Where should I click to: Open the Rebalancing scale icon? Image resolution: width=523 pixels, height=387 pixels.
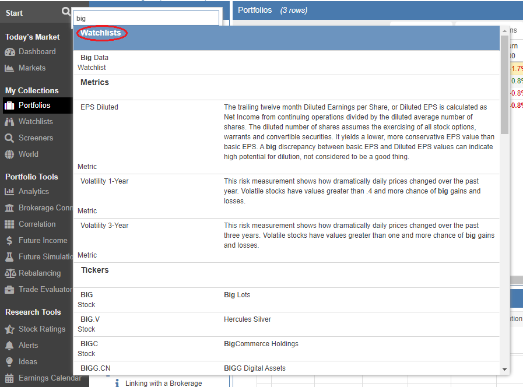(x=9, y=273)
